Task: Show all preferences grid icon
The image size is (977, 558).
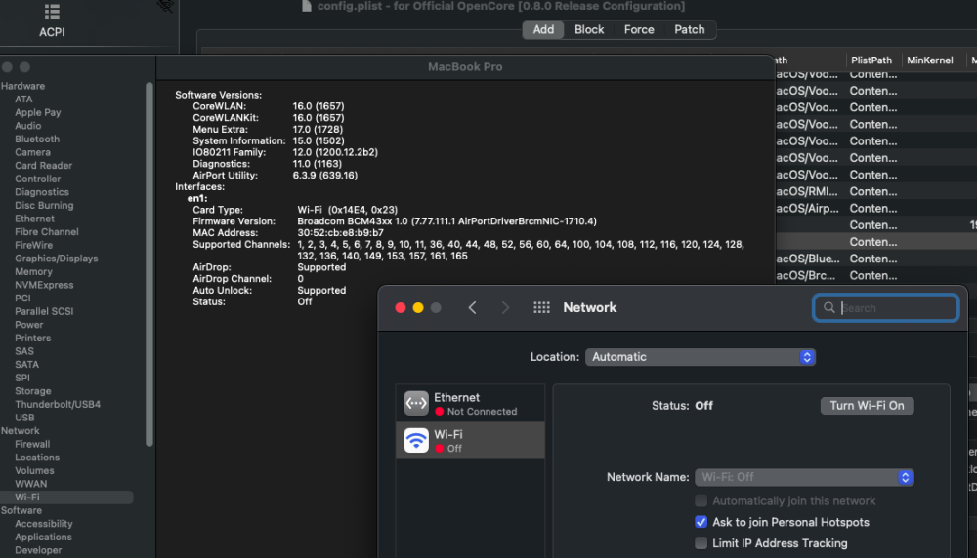Action: click(x=541, y=308)
